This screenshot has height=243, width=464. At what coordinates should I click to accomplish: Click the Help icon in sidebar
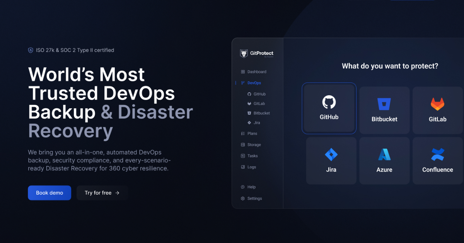(x=243, y=187)
